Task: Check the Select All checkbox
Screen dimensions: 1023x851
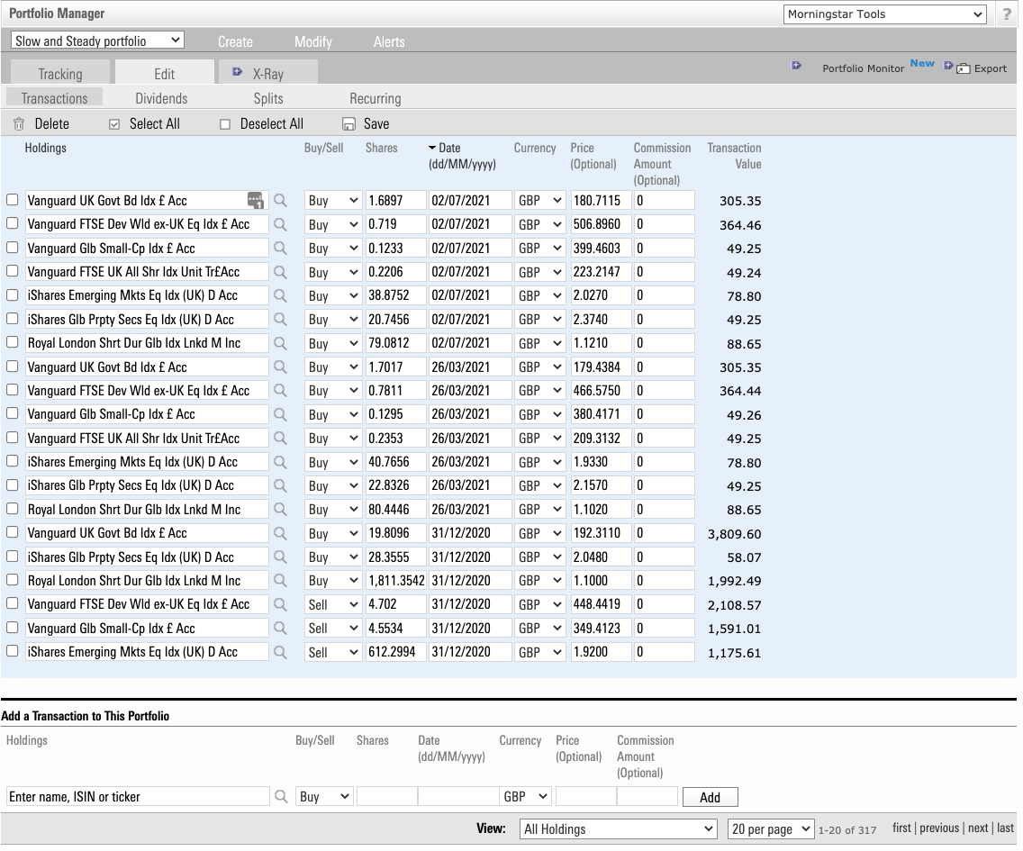Action: 113,123
